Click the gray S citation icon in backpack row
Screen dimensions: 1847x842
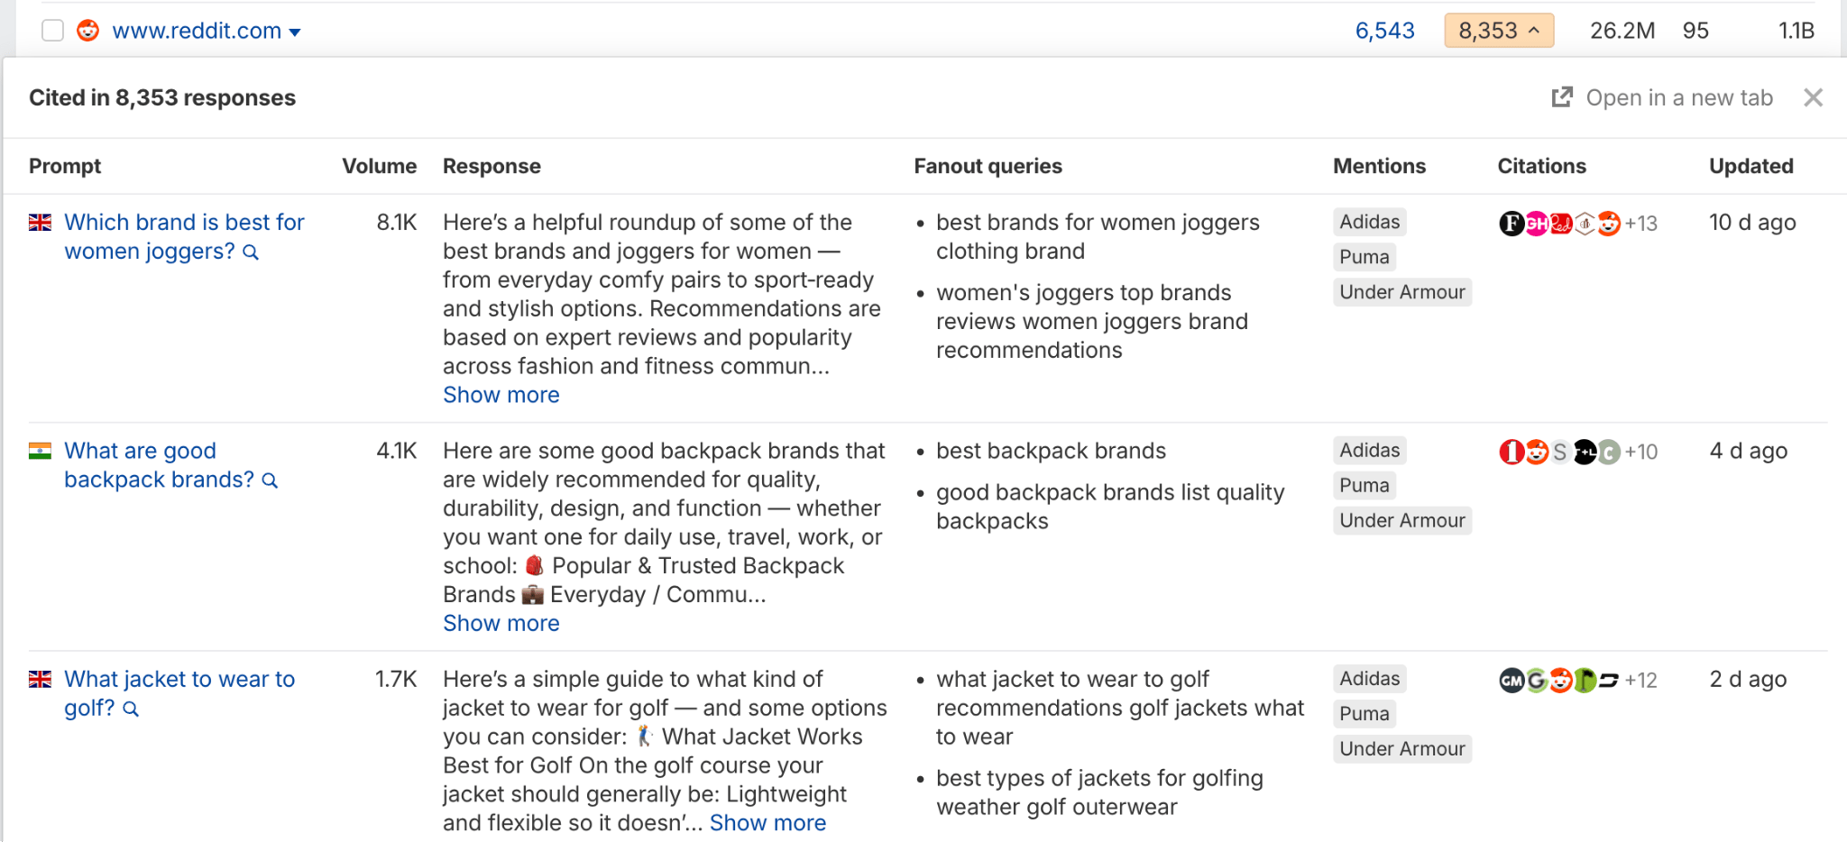pos(1560,451)
